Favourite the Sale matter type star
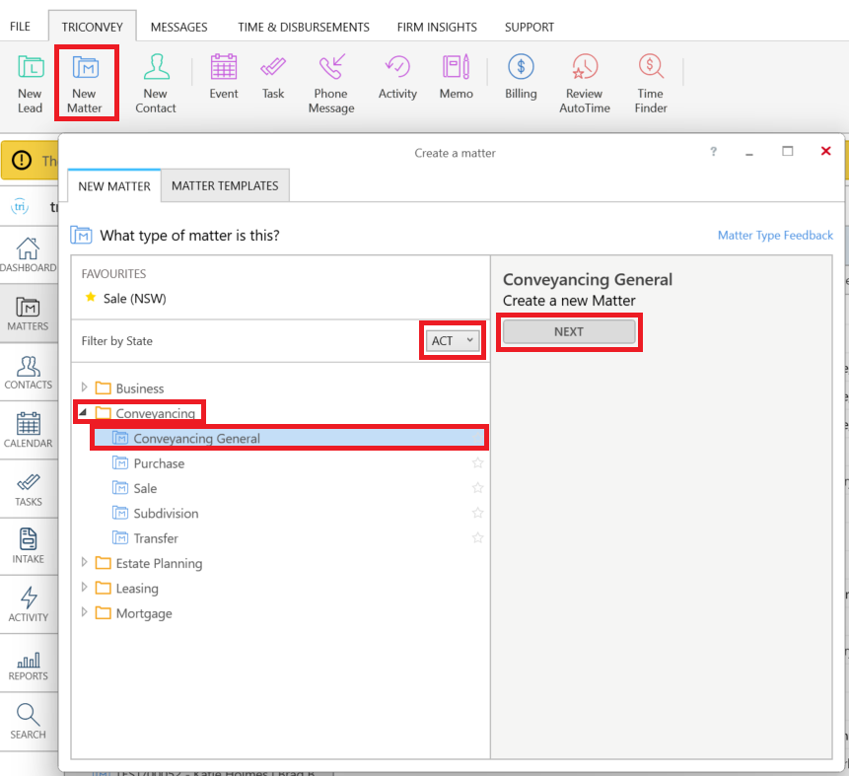 tap(477, 488)
